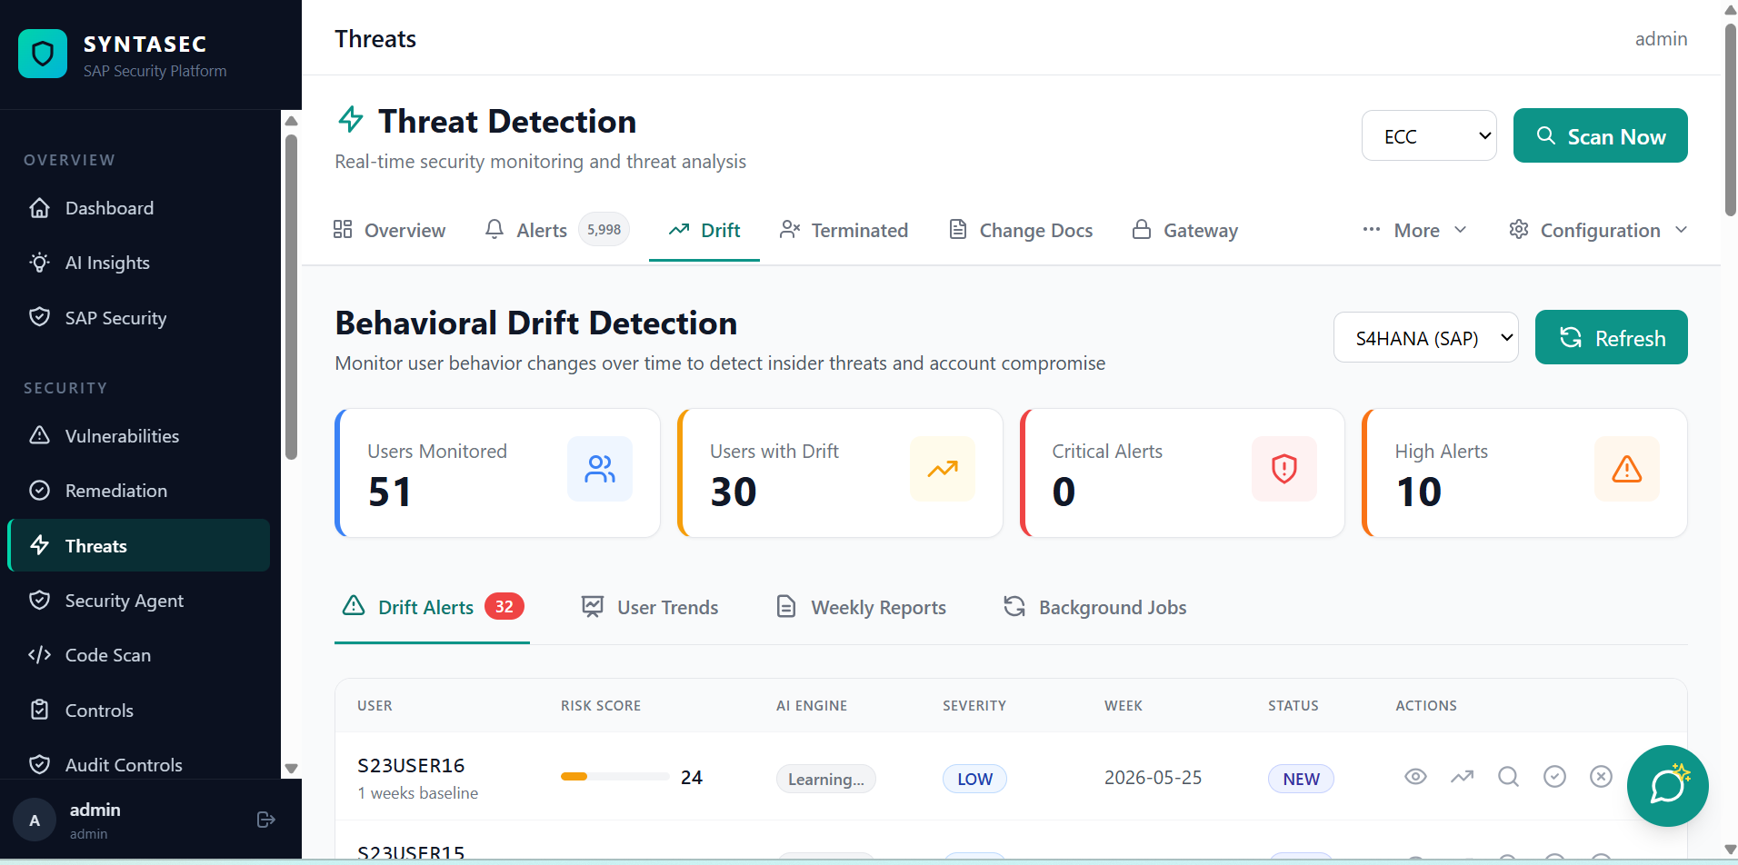1738x865 pixels.
Task: Click the 5,998 alerts count badge
Action: (604, 230)
